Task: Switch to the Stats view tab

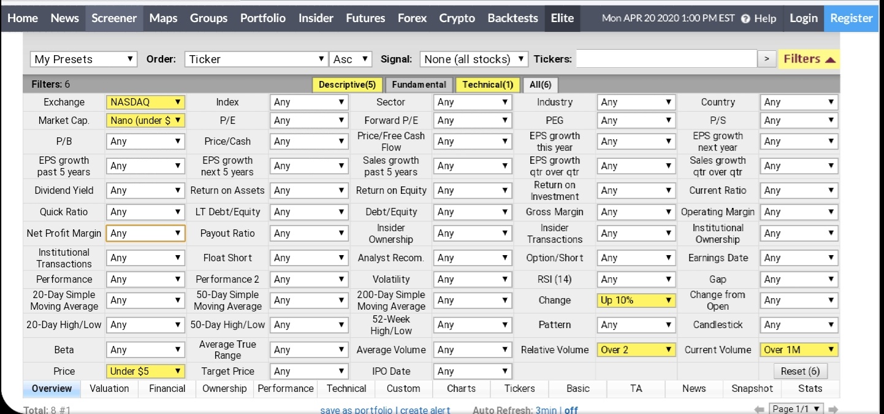Action: coord(810,388)
